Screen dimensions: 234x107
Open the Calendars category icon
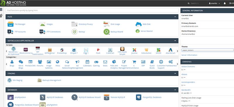[87, 62]
